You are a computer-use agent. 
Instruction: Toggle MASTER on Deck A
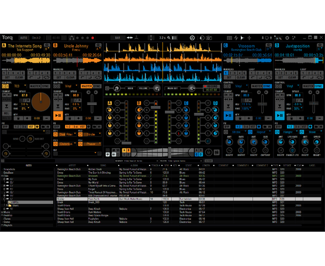click(x=35, y=86)
